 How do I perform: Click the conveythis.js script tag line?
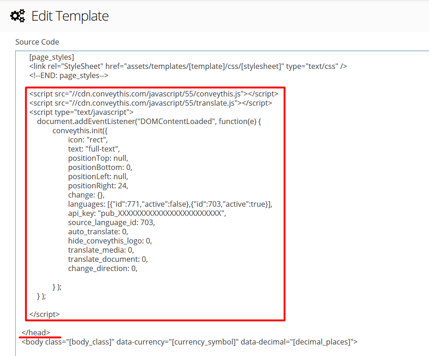154,94
